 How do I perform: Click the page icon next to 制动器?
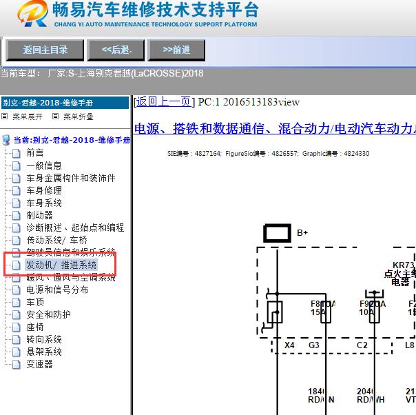coord(16,215)
